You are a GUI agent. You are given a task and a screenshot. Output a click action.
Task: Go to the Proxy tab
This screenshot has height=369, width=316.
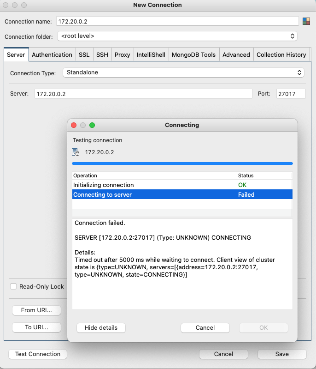(122, 54)
